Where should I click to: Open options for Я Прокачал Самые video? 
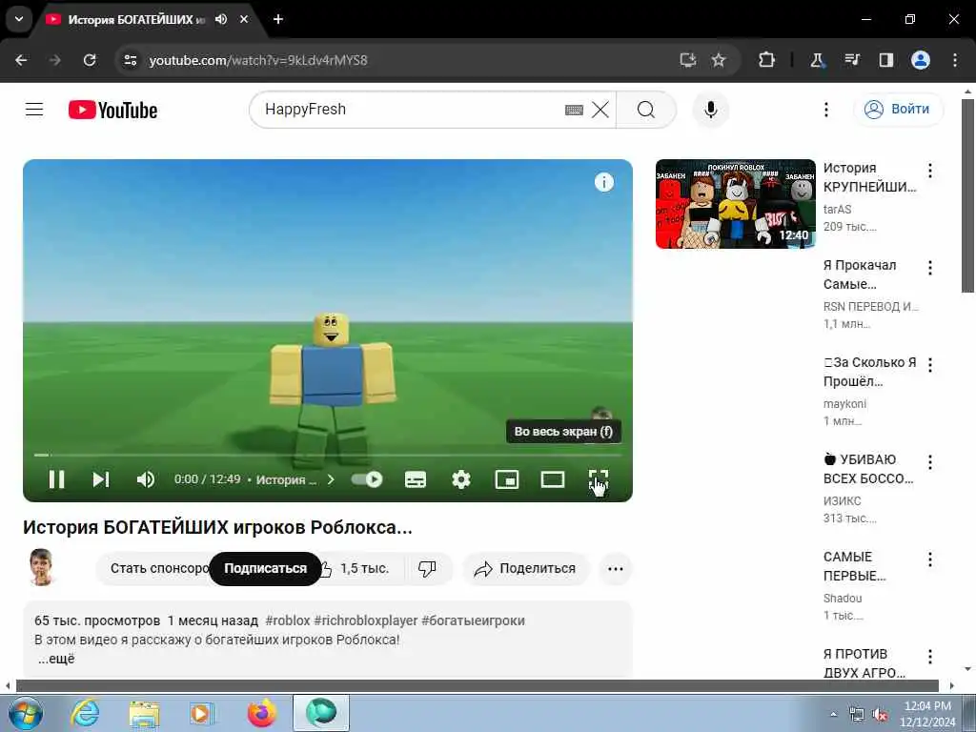[929, 268]
